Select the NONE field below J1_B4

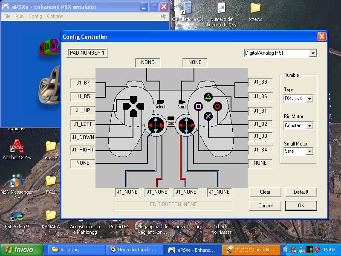[x=260, y=163]
